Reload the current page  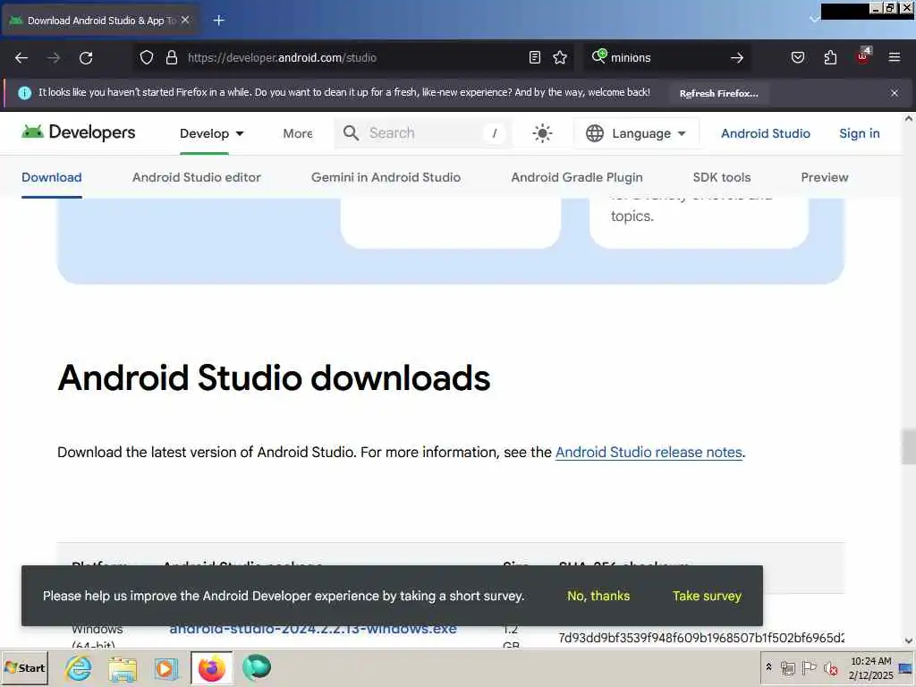coord(86,58)
